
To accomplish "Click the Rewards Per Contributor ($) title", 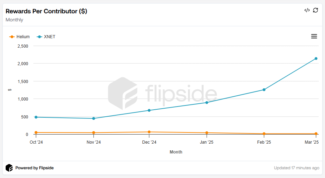I will [46, 11].
